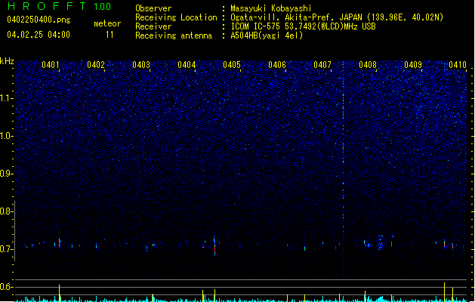Click the 0409 time marker
The image size is (475, 302).
point(413,65)
